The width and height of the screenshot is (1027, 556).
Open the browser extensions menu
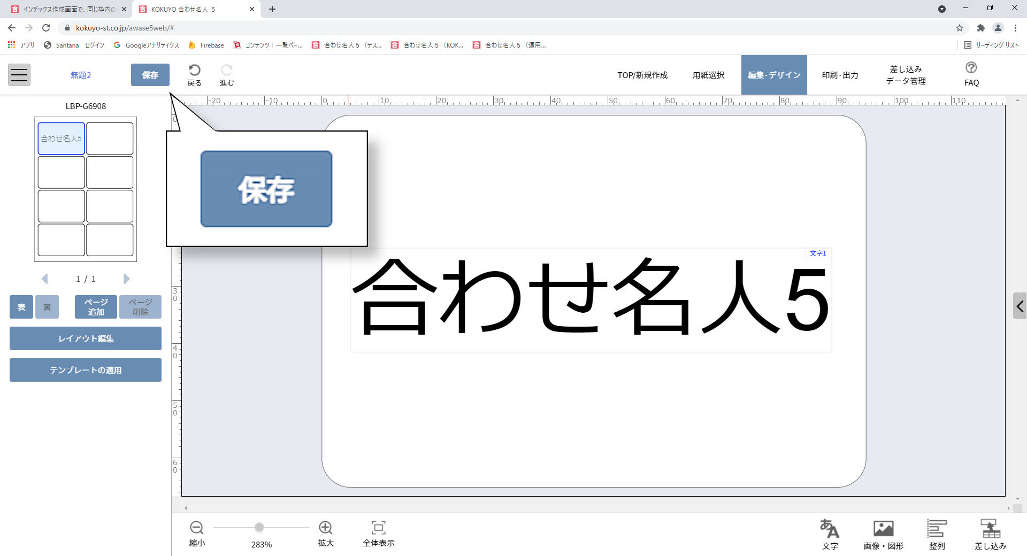982,28
